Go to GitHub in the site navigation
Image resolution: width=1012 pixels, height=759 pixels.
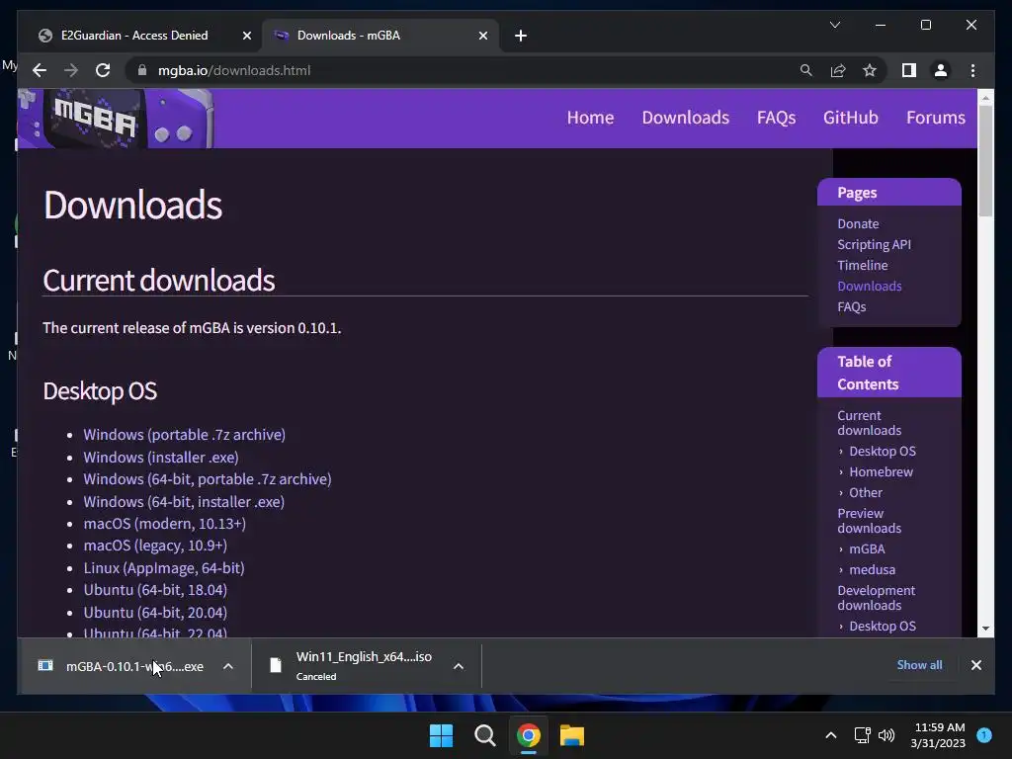tap(850, 118)
